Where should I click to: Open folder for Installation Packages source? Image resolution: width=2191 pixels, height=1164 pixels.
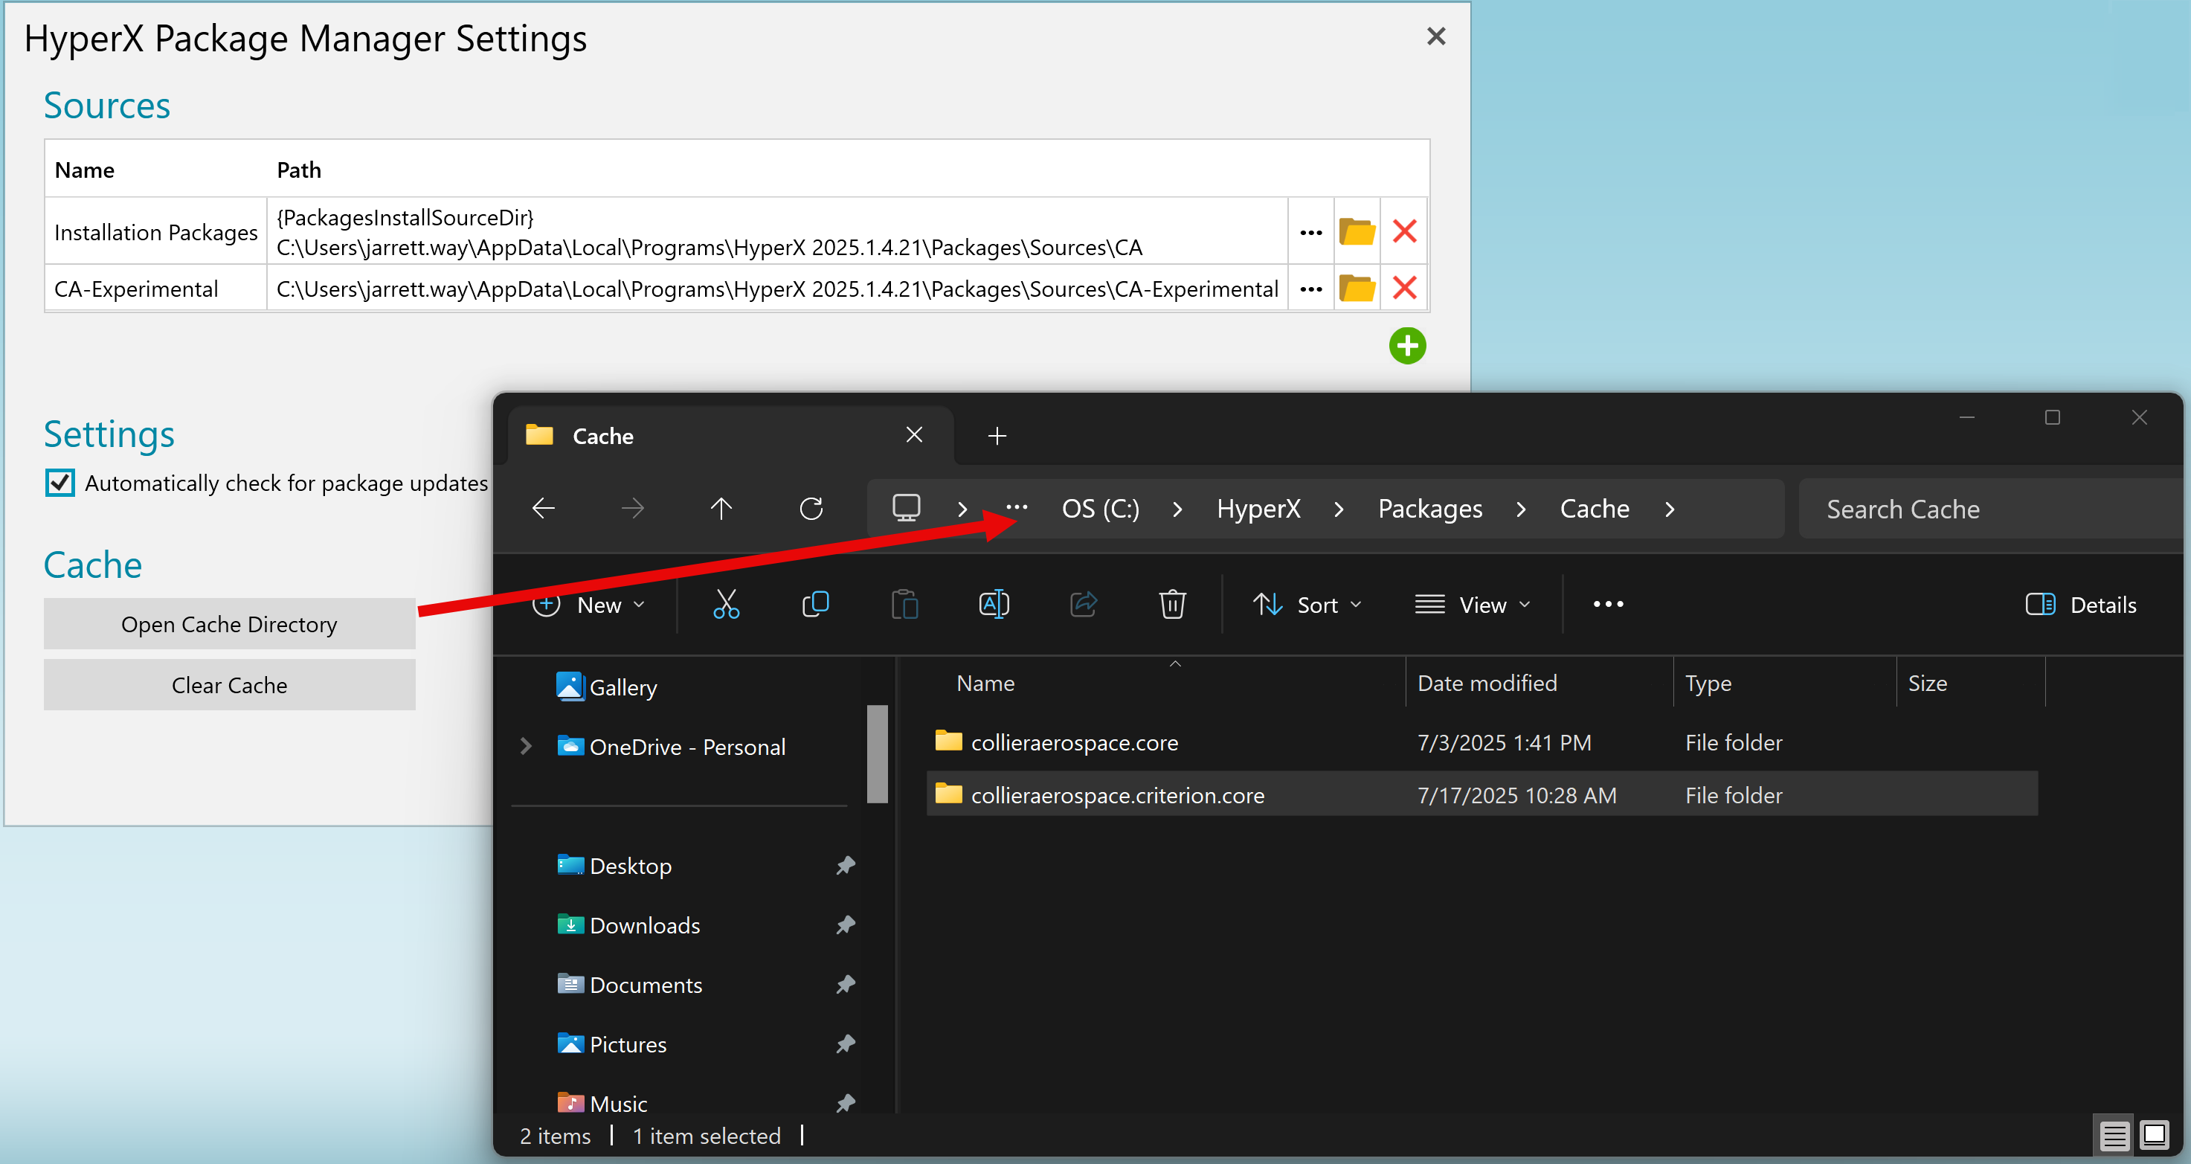point(1357,231)
